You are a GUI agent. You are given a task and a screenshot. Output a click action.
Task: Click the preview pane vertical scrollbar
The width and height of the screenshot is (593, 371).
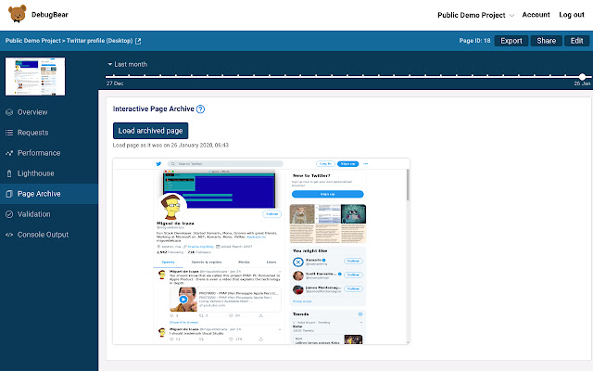click(408, 185)
